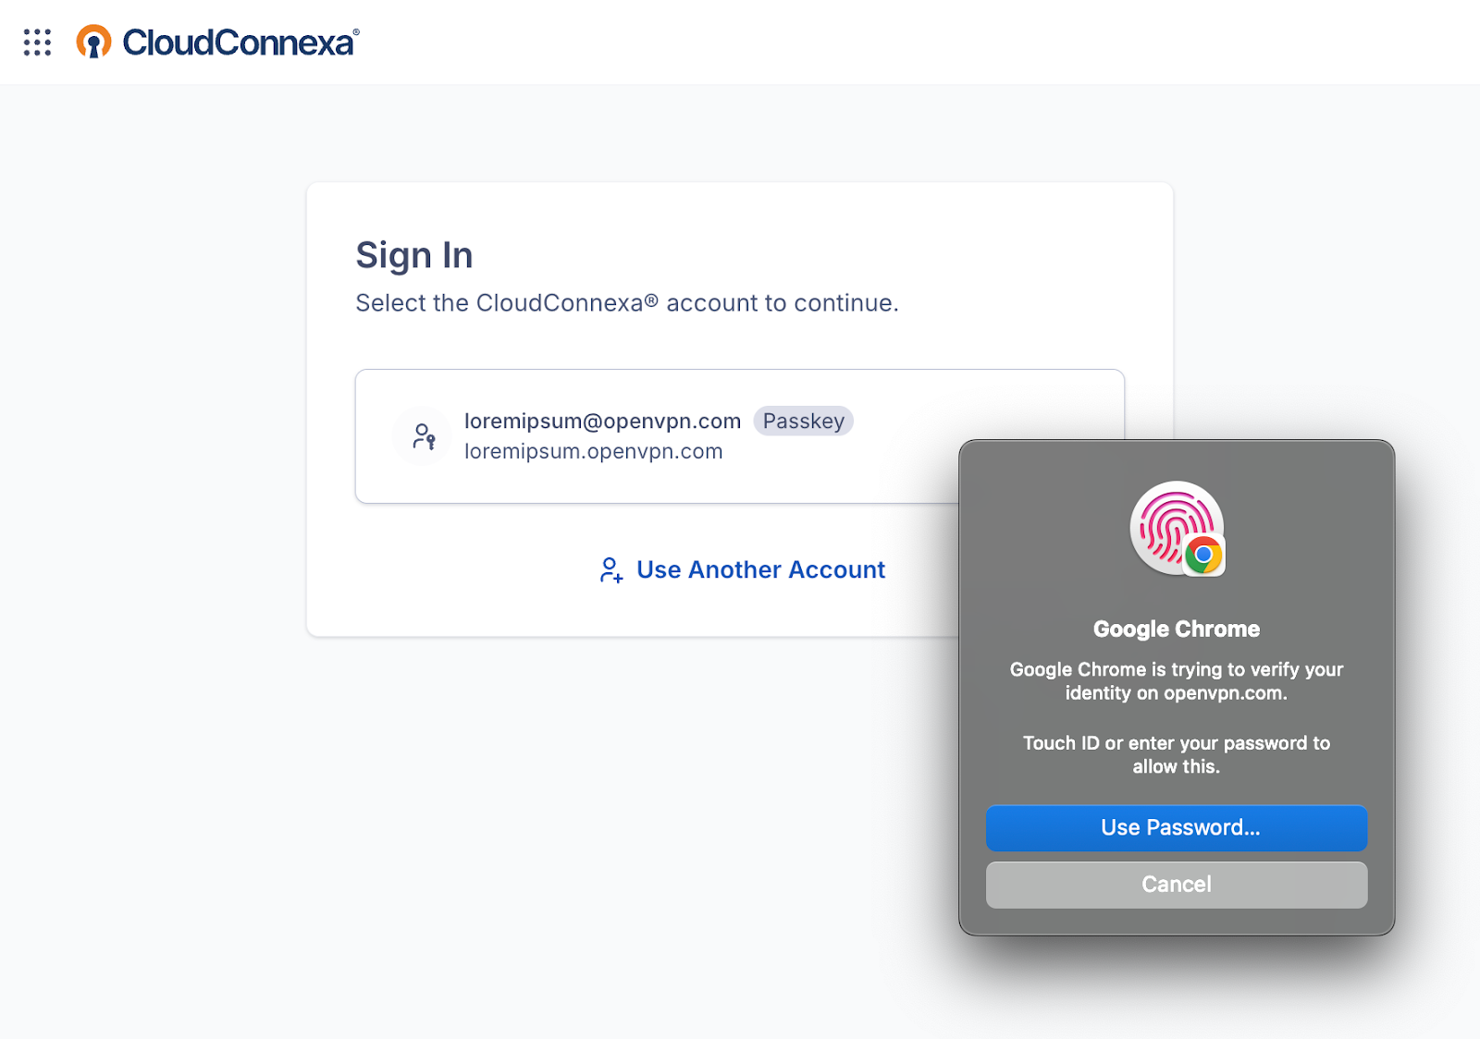Click the orange CloudConnexa keyhole logo
This screenshot has width=1480, height=1039.
(x=93, y=42)
